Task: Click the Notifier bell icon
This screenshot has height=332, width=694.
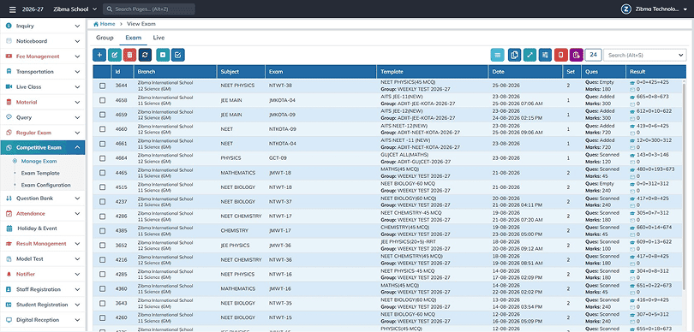Action: [x=9, y=274]
